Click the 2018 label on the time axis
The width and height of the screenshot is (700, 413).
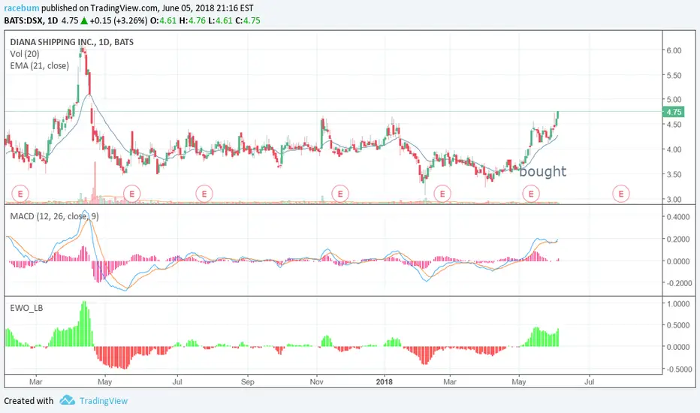(x=385, y=381)
